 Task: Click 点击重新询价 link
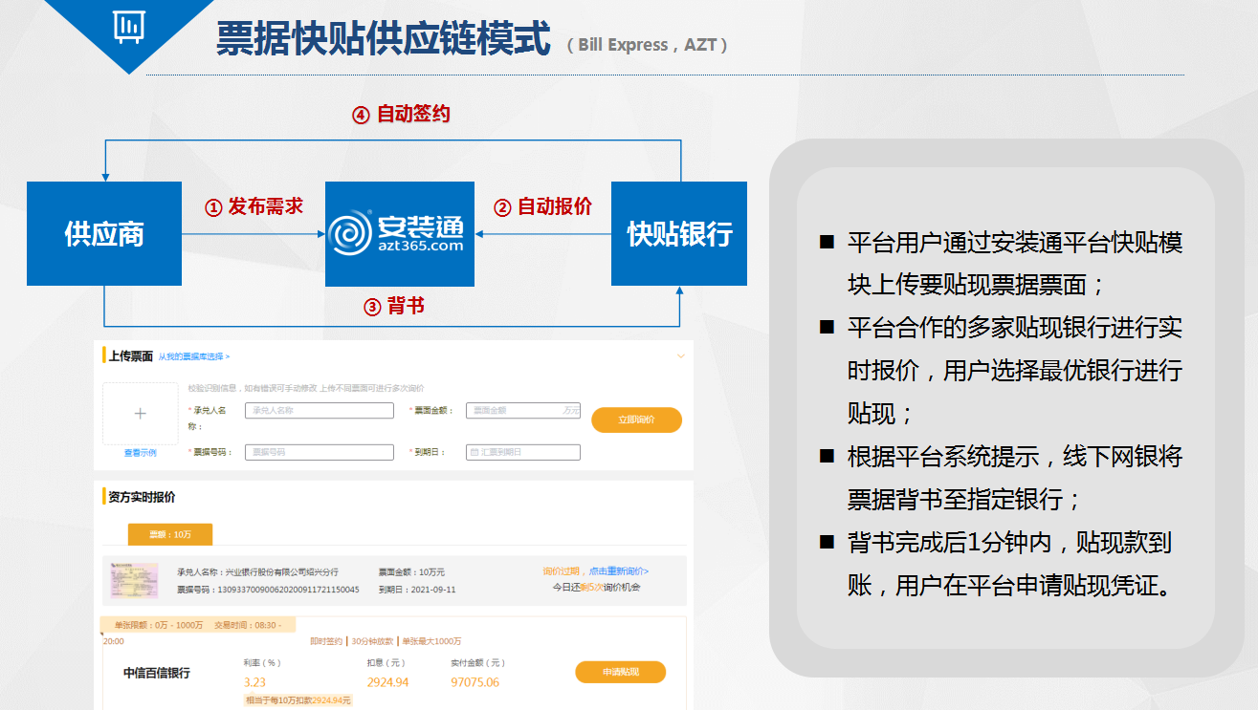click(x=618, y=571)
